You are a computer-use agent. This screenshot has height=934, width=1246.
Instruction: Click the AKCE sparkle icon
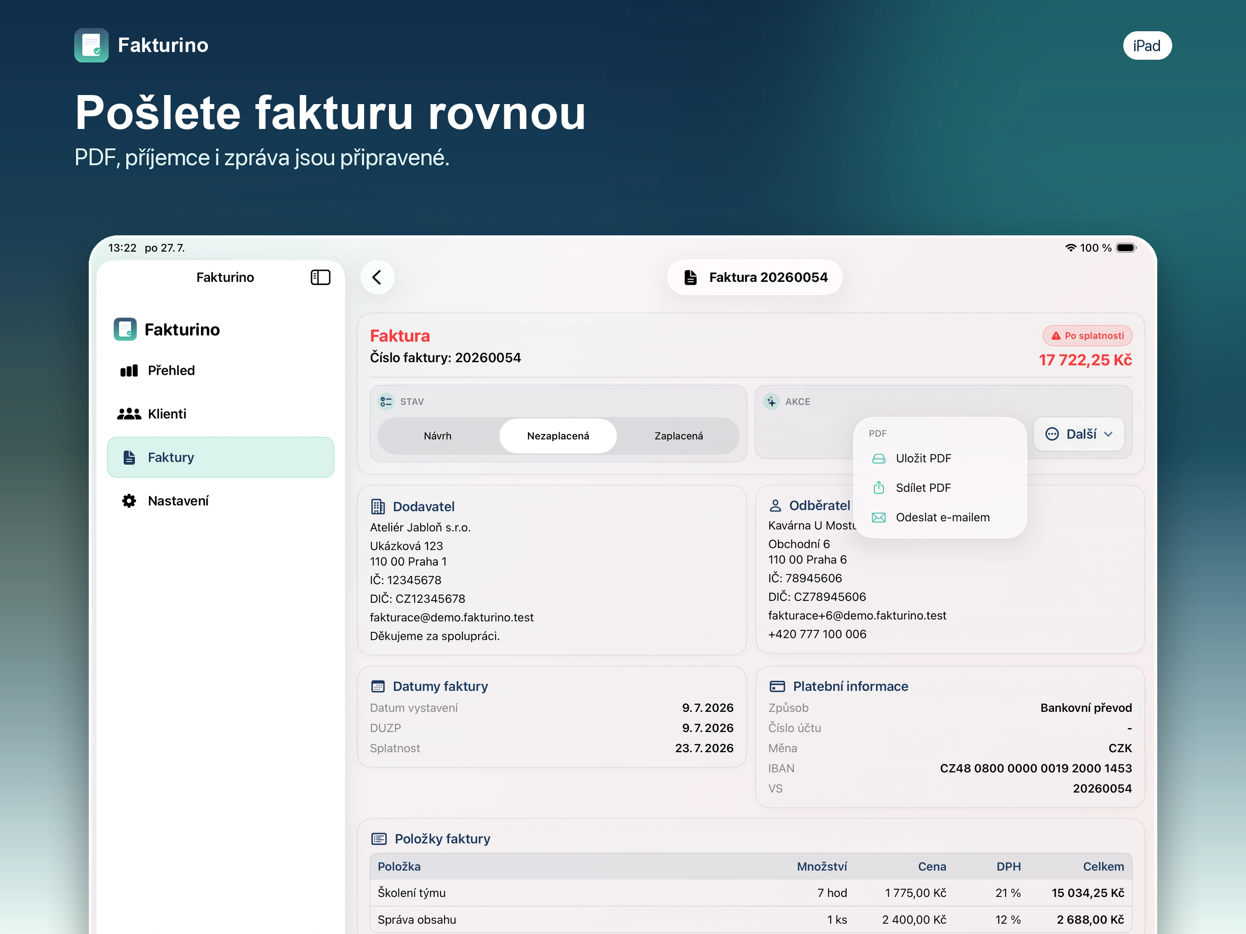(771, 401)
